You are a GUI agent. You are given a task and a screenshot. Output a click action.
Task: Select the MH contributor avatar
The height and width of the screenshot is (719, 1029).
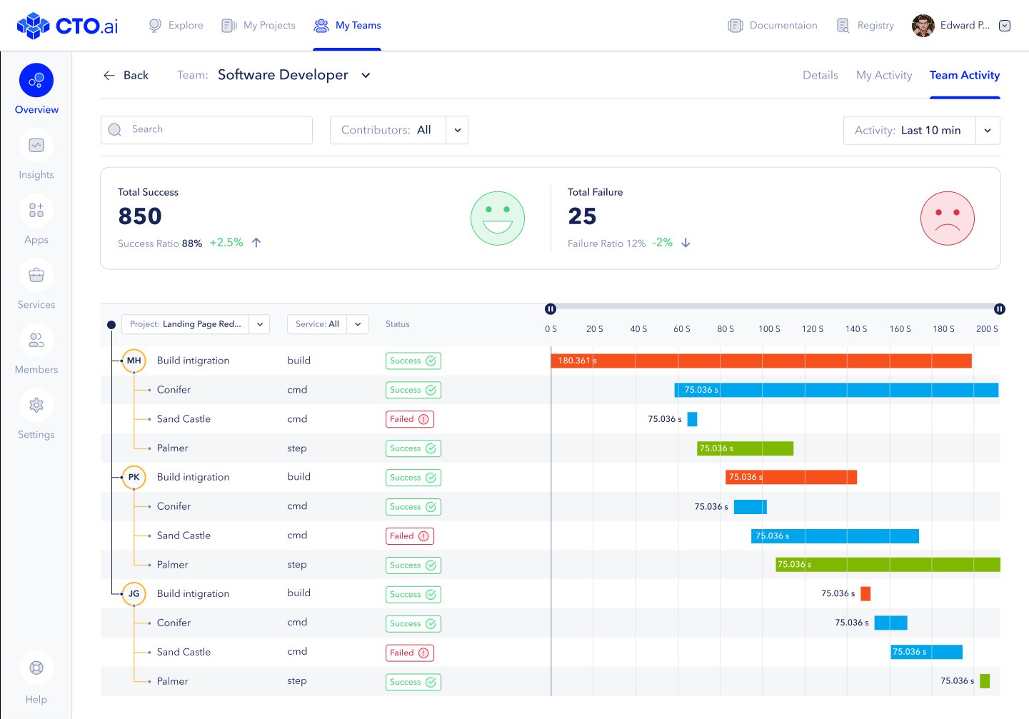tap(134, 361)
